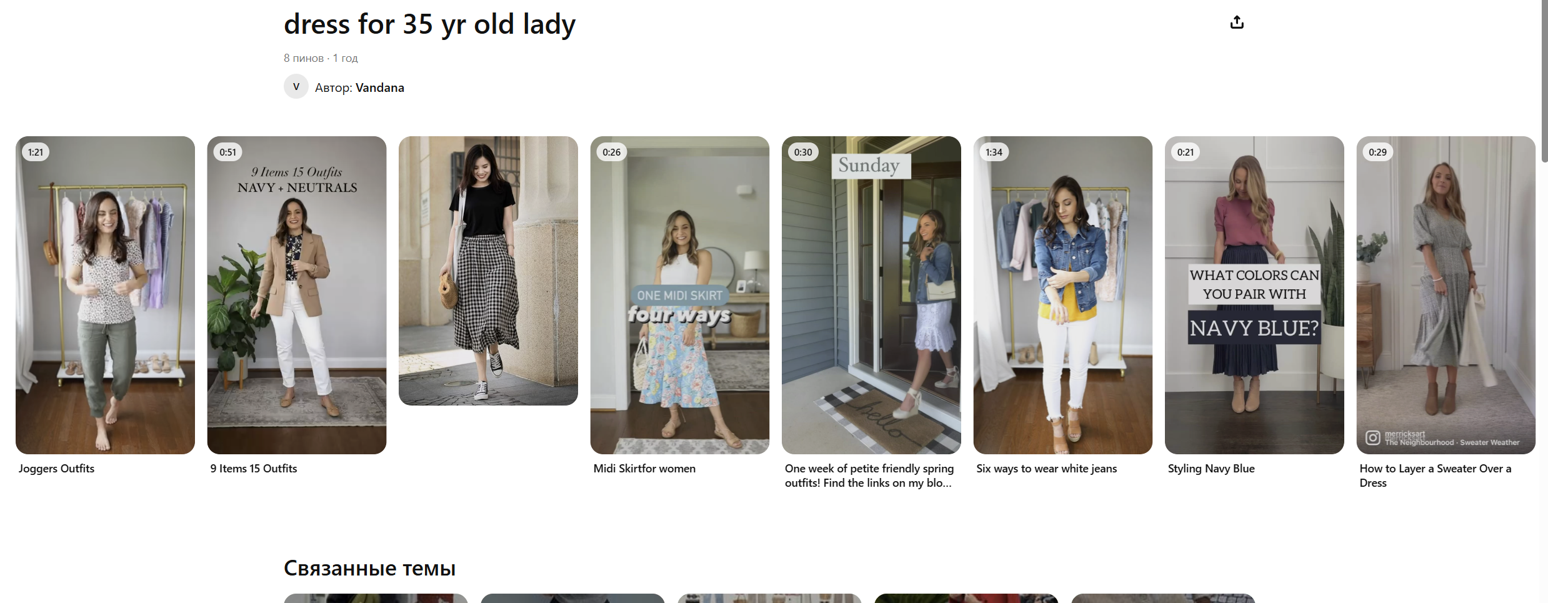
Task: Click the Styling Navy Blue title
Action: coord(1211,469)
